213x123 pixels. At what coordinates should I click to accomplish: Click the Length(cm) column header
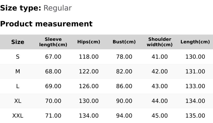click(x=195, y=42)
